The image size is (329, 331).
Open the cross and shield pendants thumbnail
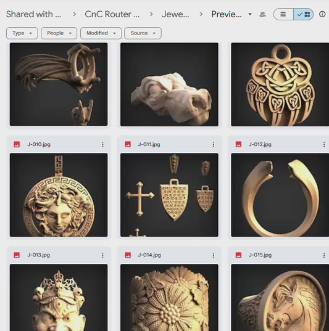(169, 195)
